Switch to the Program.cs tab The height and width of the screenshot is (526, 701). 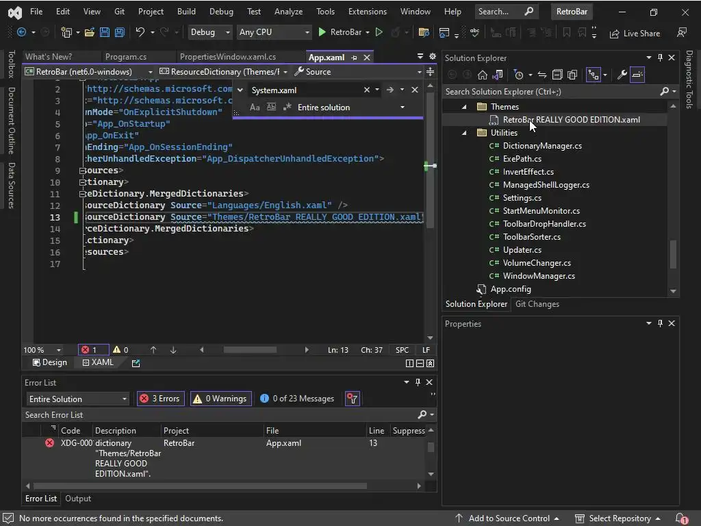coord(126,57)
